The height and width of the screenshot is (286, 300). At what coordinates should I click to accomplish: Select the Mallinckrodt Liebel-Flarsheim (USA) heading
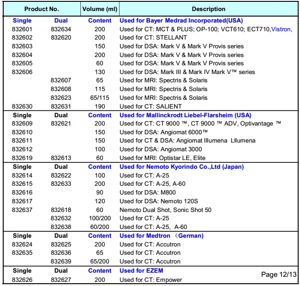tap(186, 115)
